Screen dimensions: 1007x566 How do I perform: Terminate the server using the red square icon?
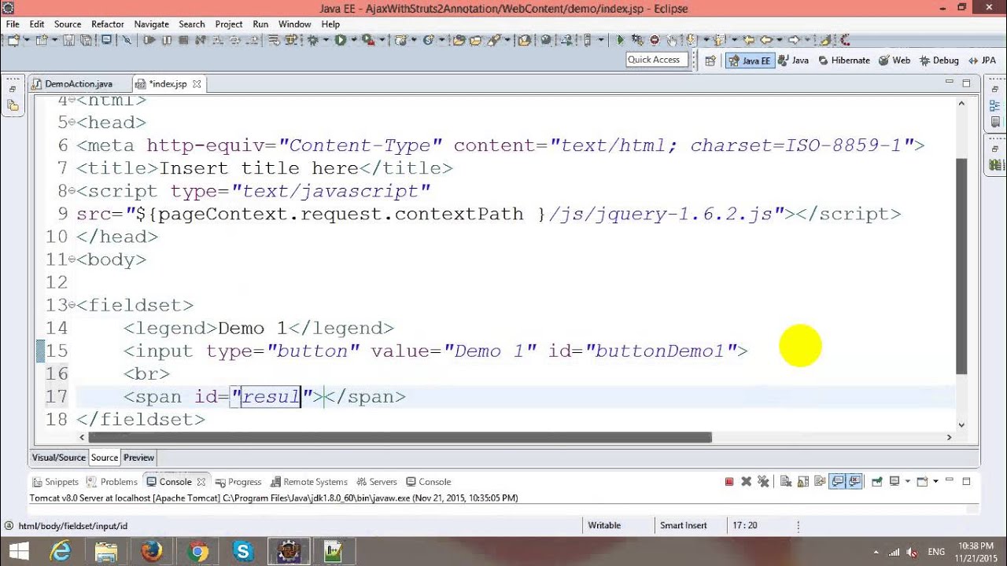pos(729,481)
